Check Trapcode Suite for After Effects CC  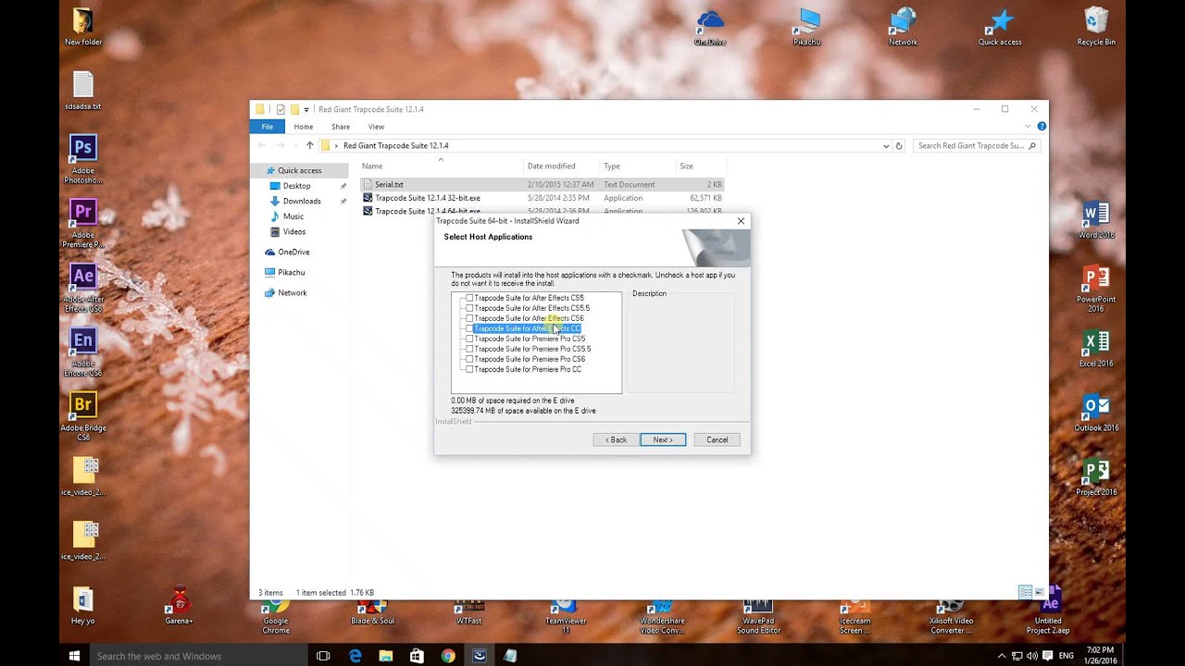469,328
